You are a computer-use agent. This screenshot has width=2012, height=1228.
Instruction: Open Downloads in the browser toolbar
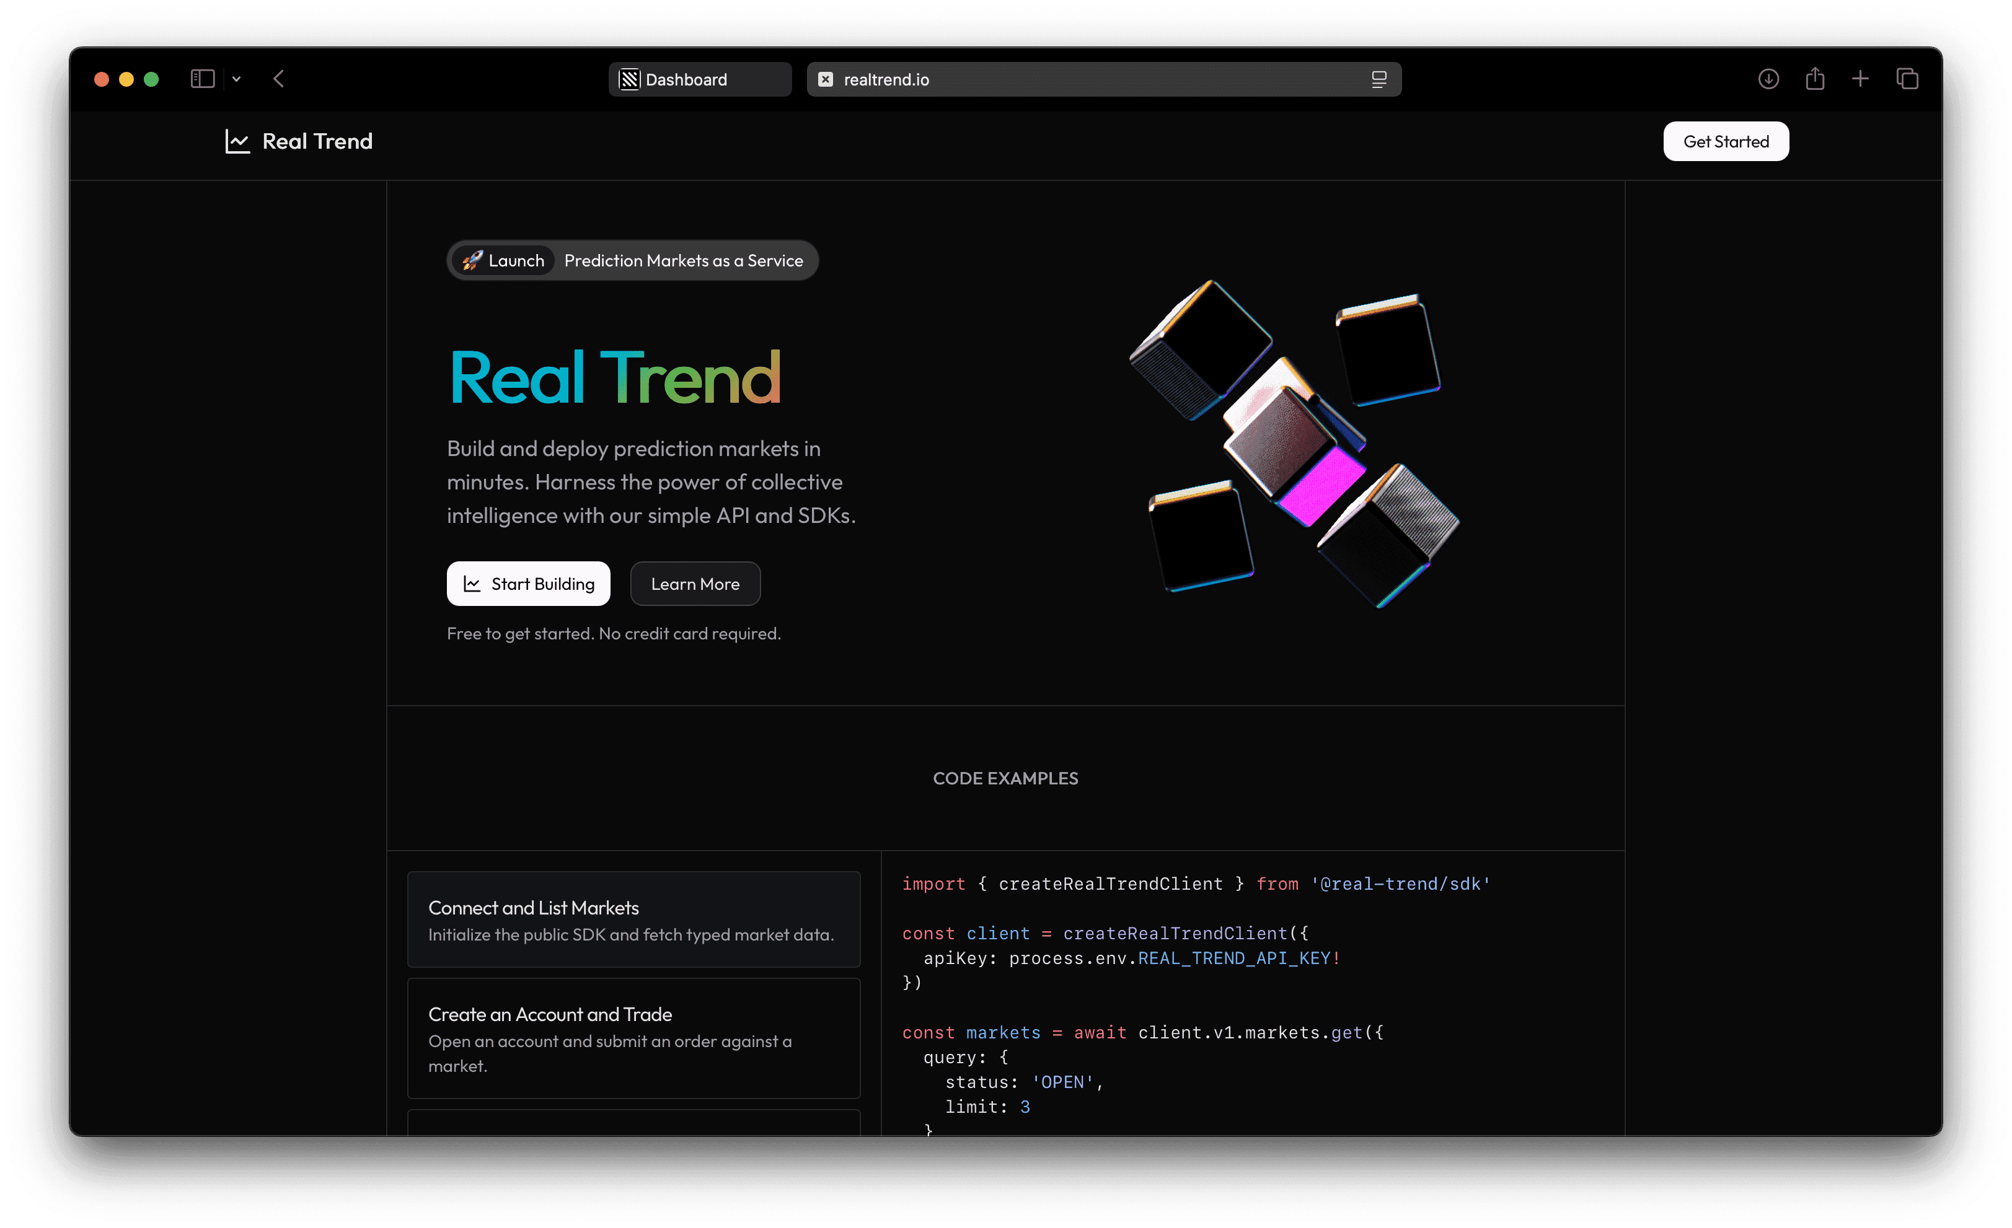pos(1768,78)
